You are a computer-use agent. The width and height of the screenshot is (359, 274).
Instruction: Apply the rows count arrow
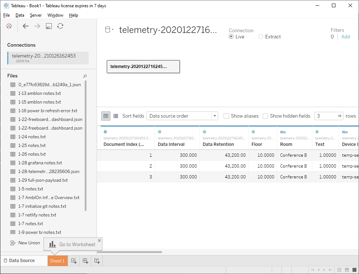(x=340, y=116)
